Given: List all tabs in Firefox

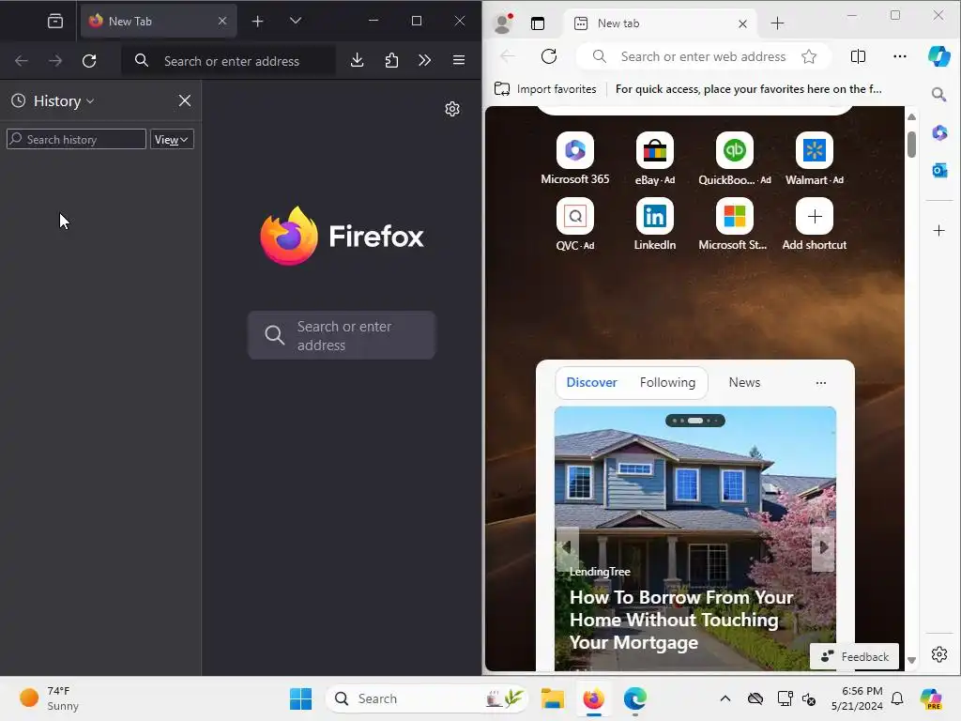Looking at the screenshot, I should pos(296,21).
